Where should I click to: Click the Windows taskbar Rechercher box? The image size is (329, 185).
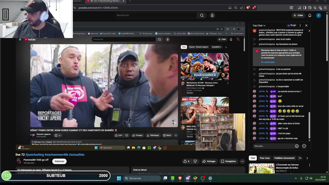(x=142, y=178)
